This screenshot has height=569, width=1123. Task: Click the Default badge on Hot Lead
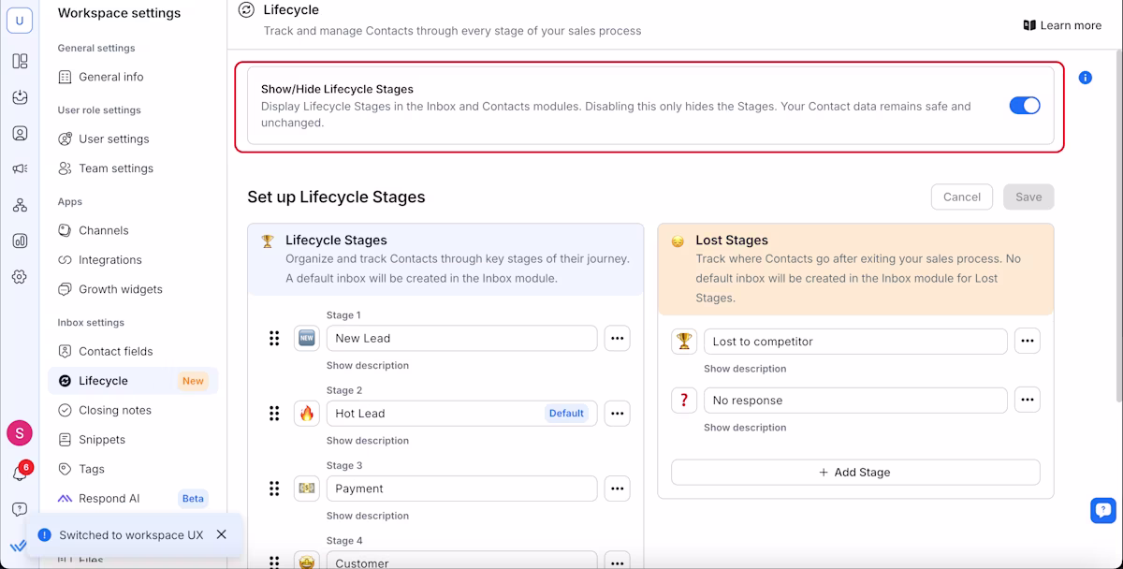tap(566, 413)
